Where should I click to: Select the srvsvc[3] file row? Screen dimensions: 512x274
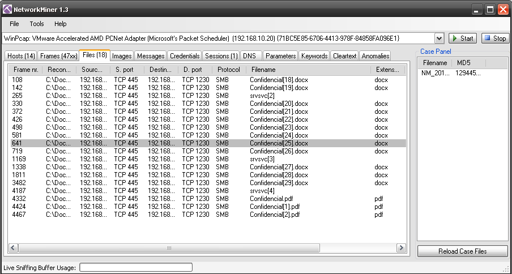(207, 159)
